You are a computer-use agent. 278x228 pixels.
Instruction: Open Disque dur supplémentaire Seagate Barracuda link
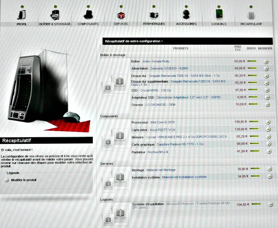point(178,83)
